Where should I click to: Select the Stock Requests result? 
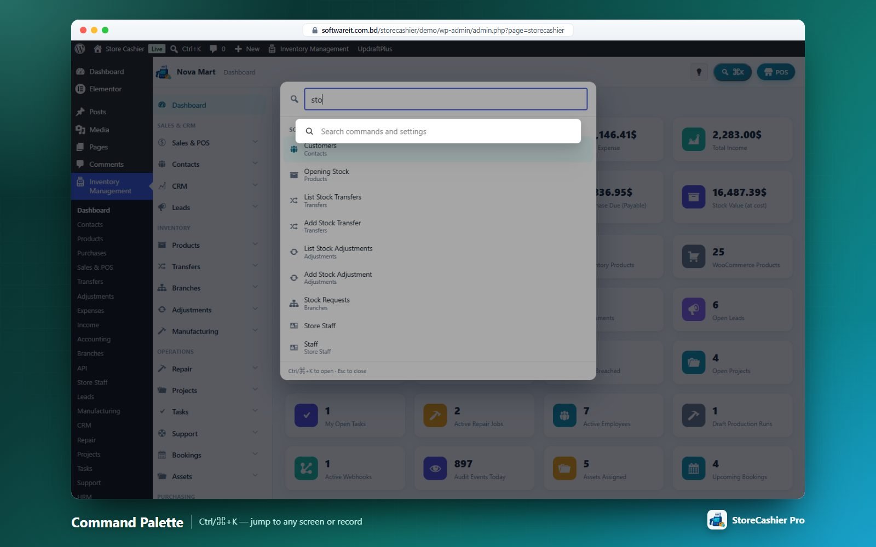[x=438, y=304]
